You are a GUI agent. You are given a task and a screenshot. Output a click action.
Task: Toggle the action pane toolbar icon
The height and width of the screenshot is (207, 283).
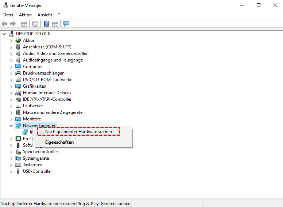55,24
